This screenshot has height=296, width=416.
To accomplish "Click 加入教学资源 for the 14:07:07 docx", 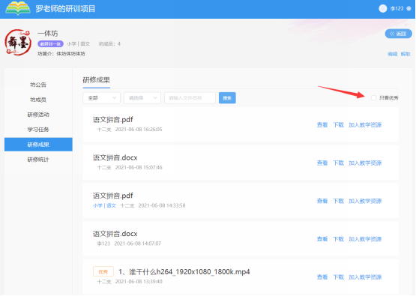I will point(365,239).
